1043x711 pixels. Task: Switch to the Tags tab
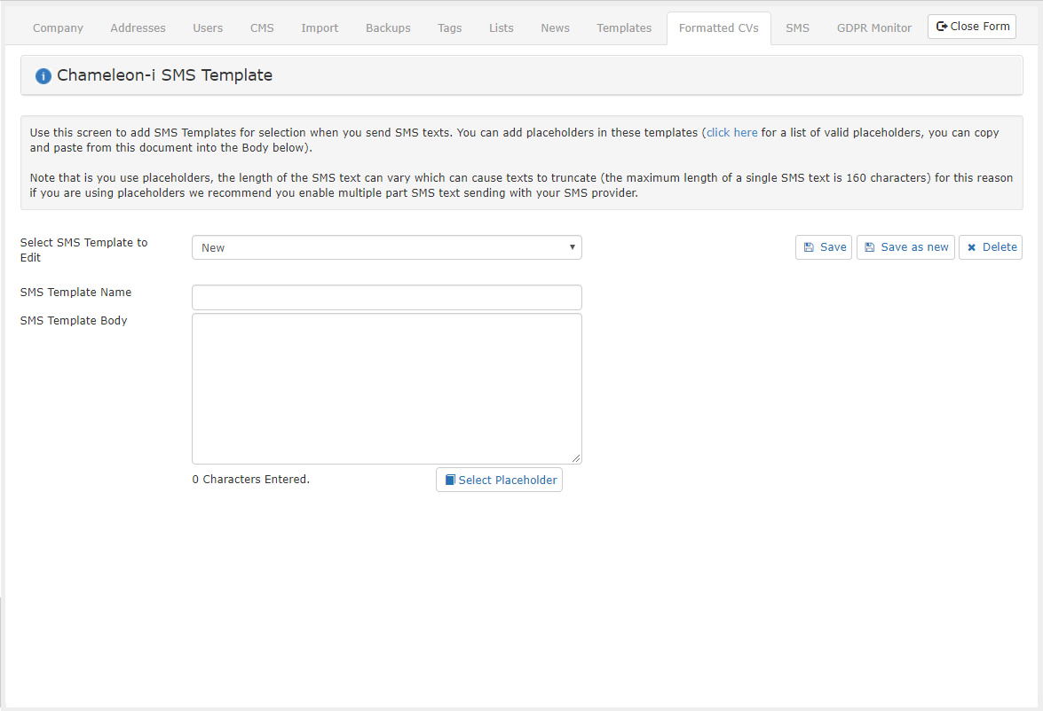point(450,27)
